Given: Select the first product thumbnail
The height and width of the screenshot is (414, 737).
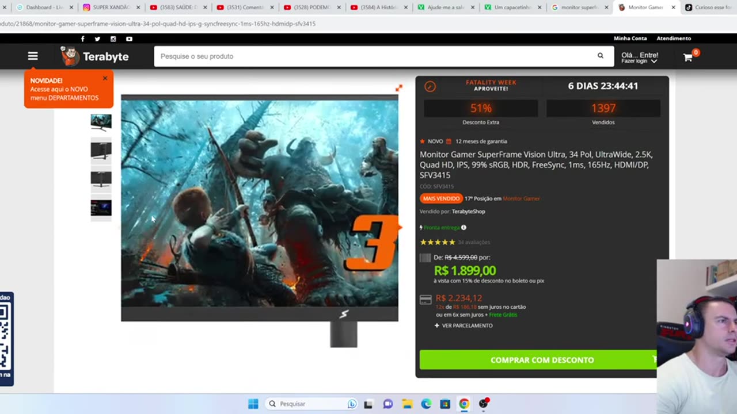Looking at the screenshot, I should 101,122.
